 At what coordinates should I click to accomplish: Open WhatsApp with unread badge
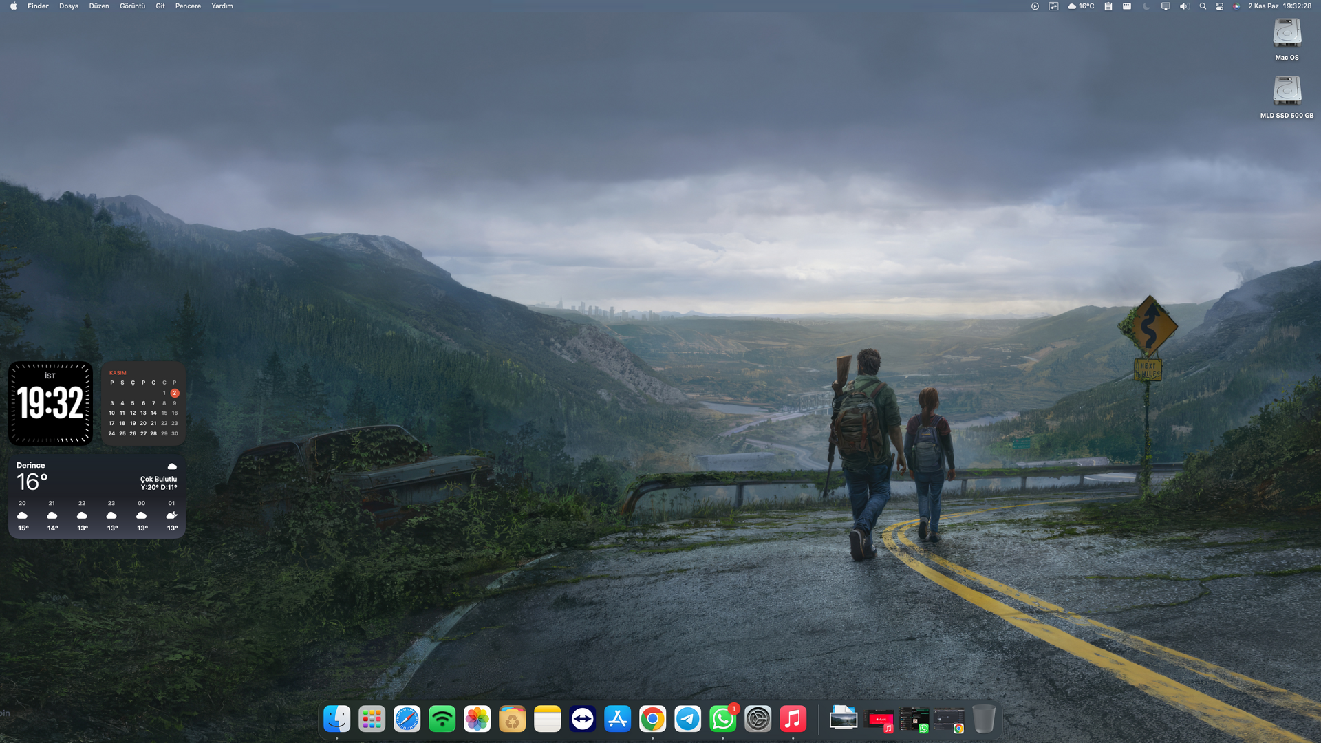pos(722,720)
